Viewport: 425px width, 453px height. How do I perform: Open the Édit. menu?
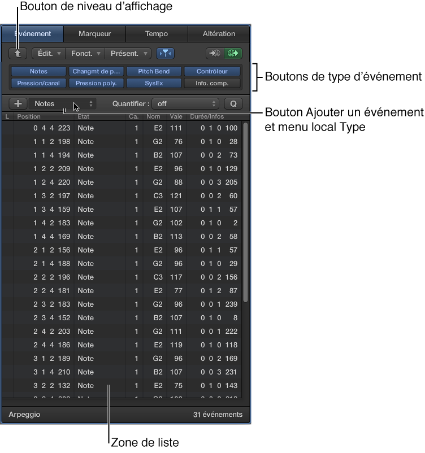[49, 54]
